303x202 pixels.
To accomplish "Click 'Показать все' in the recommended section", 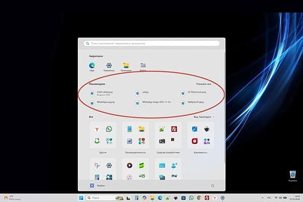I will [204, 84].
